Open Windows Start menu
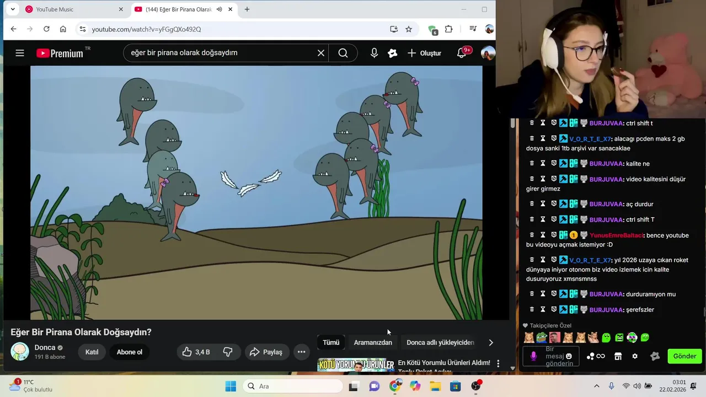 tap(231, 386)
